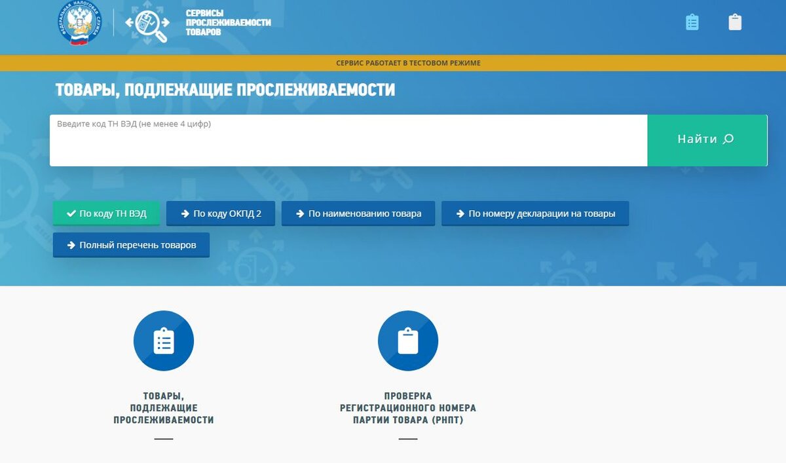Click the arrow icon on По коду ОКПД 2

[184, 213]
